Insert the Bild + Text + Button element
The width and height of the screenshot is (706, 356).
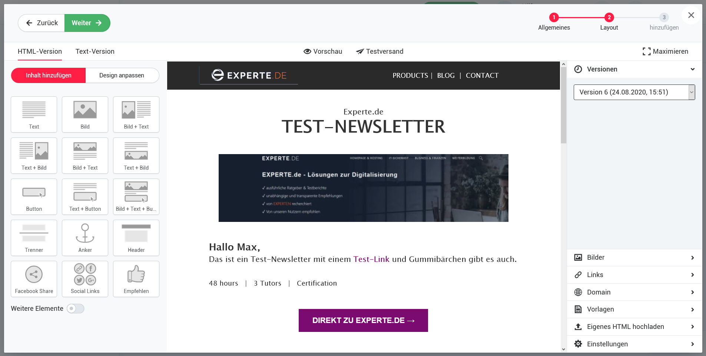point(136,197)
